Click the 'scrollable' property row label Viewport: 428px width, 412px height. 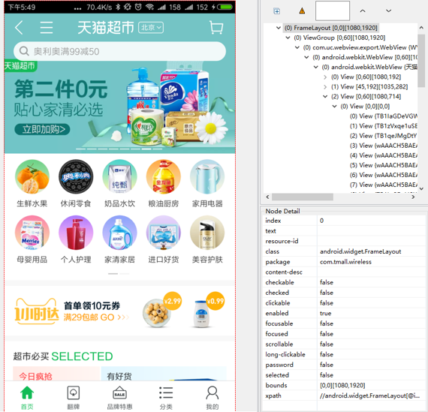(279, 344)
